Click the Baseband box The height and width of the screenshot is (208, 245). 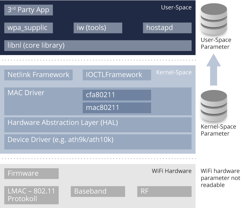click(98, 191)
